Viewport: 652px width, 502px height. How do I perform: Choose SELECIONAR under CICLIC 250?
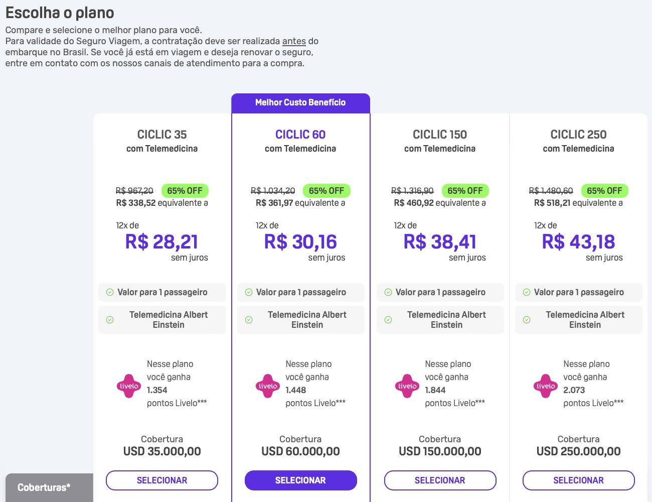click(x=579, y=480)
